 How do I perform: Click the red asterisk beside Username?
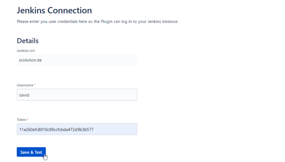point(35,85)
